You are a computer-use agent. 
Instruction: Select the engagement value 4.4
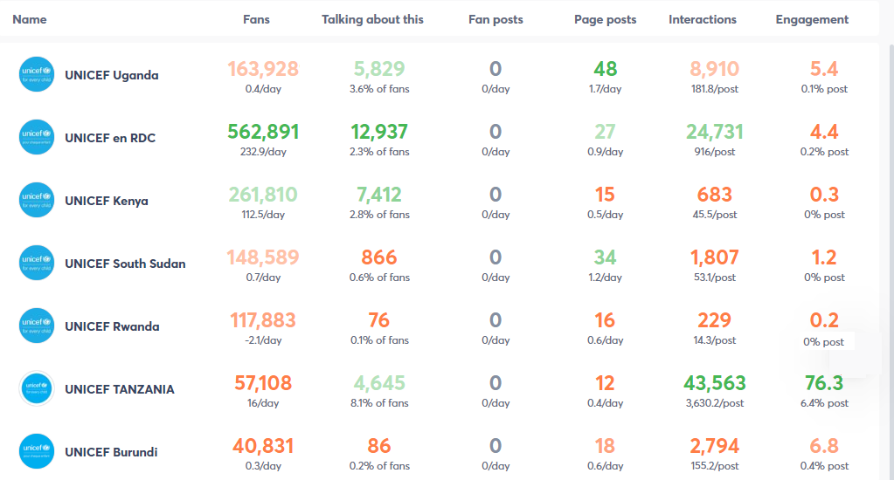[x=824, y=132]
